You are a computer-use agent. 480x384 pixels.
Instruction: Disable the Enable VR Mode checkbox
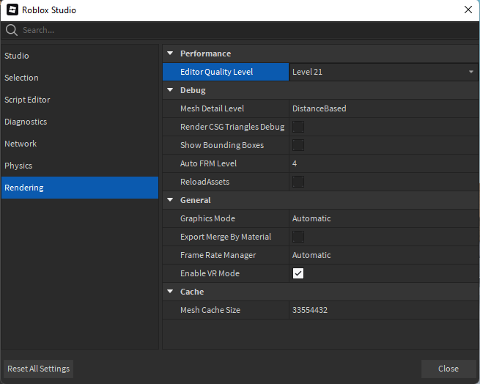coord(298,273)
